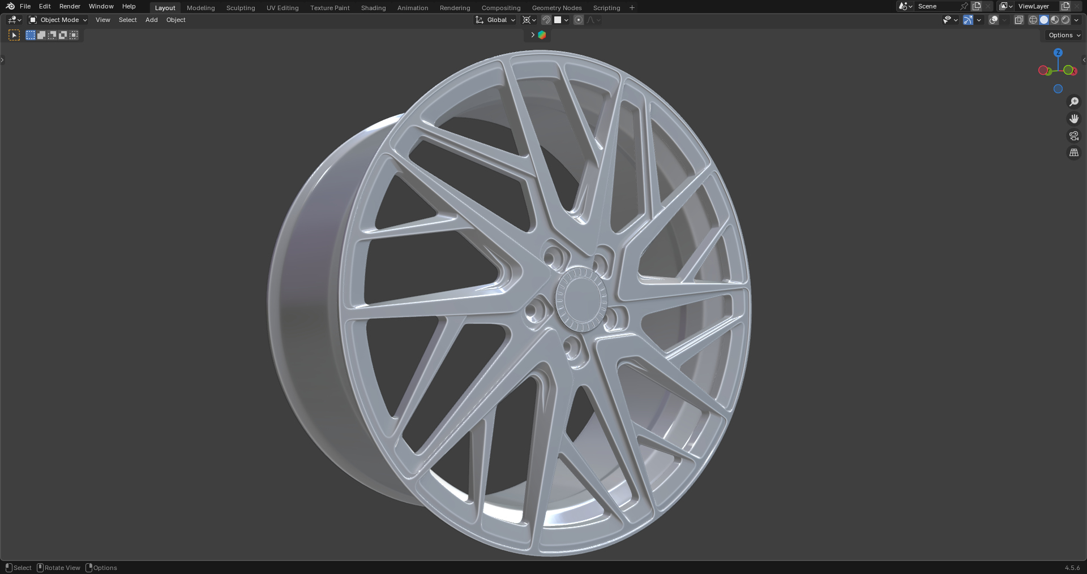1087x574 pixels.
Task: Switch perspective/orthographic grid icon
Action: pyautogui.click(x=1073, y=153)
